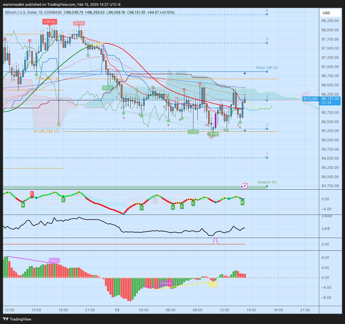Click the 95,500.00 price axis label
The image size is (345, 324).
pyautogui.click(x=330, y=122)
